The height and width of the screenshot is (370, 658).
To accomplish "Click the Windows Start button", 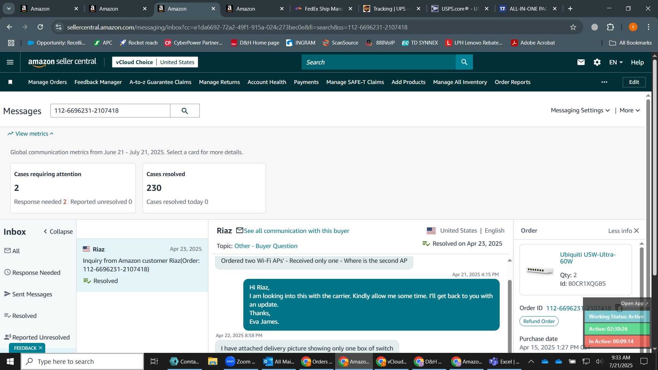I will [x=10, y=361].
